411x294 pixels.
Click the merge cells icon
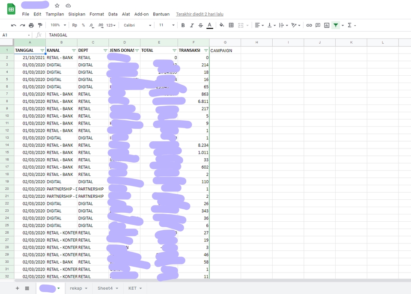pyautogui.click(x=241, y=25)
